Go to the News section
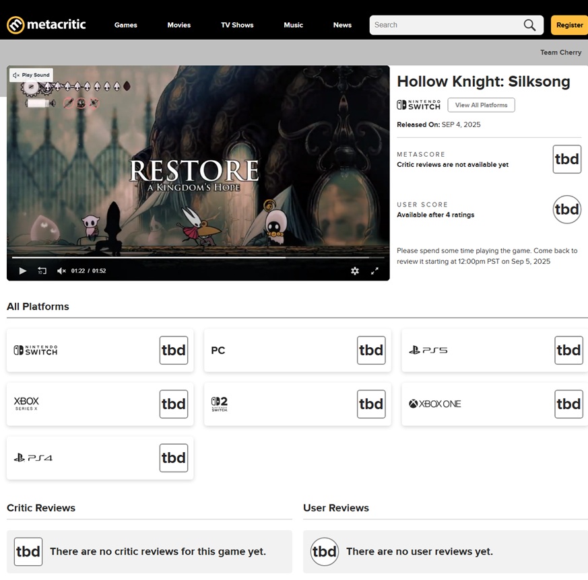This screenshot has width=588, height=580. 342,25
